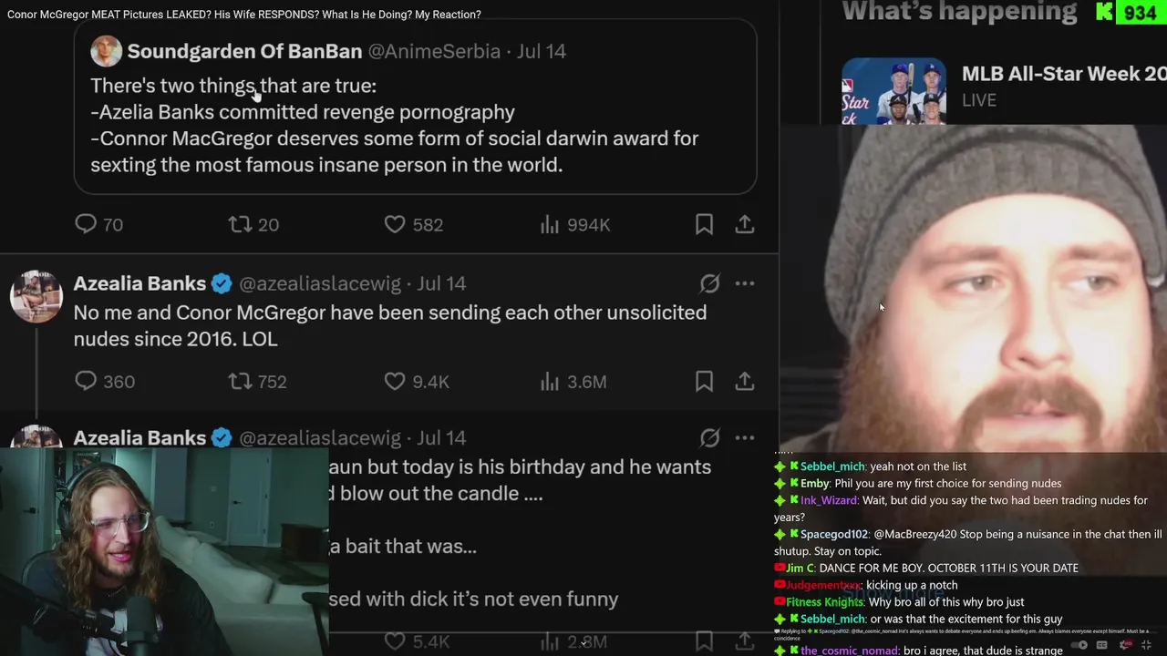1167x656 pixels.
Task: Open replies on the unsolicited nudes tweet
Action: point(104,382)
